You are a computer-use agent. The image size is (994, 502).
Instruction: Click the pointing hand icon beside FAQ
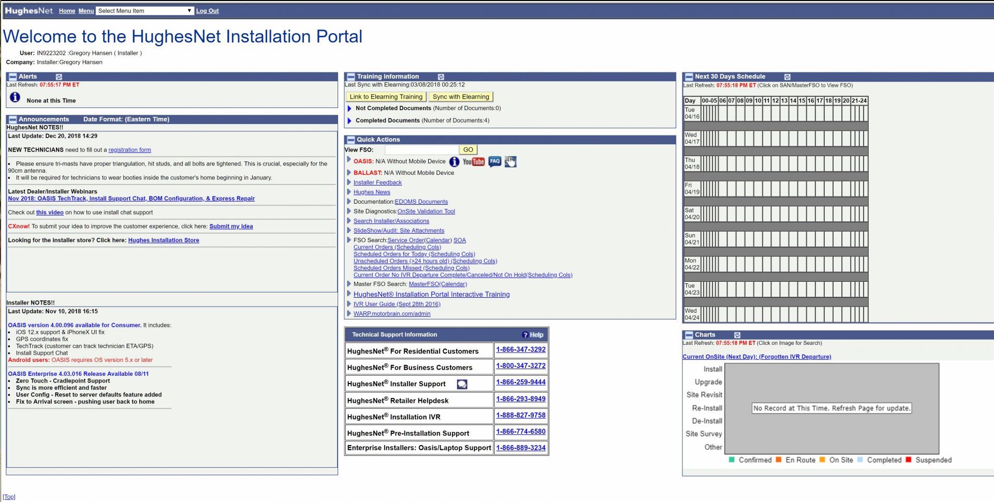510,162
